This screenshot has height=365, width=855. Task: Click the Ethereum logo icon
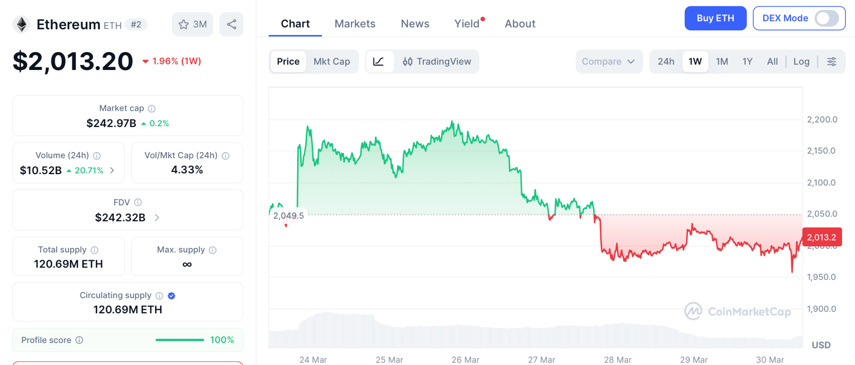pyautogui.click(x=21, y=24)
